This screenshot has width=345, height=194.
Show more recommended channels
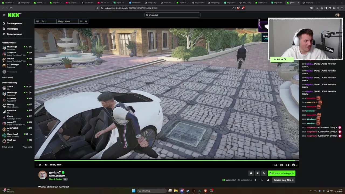pos(8,147)
